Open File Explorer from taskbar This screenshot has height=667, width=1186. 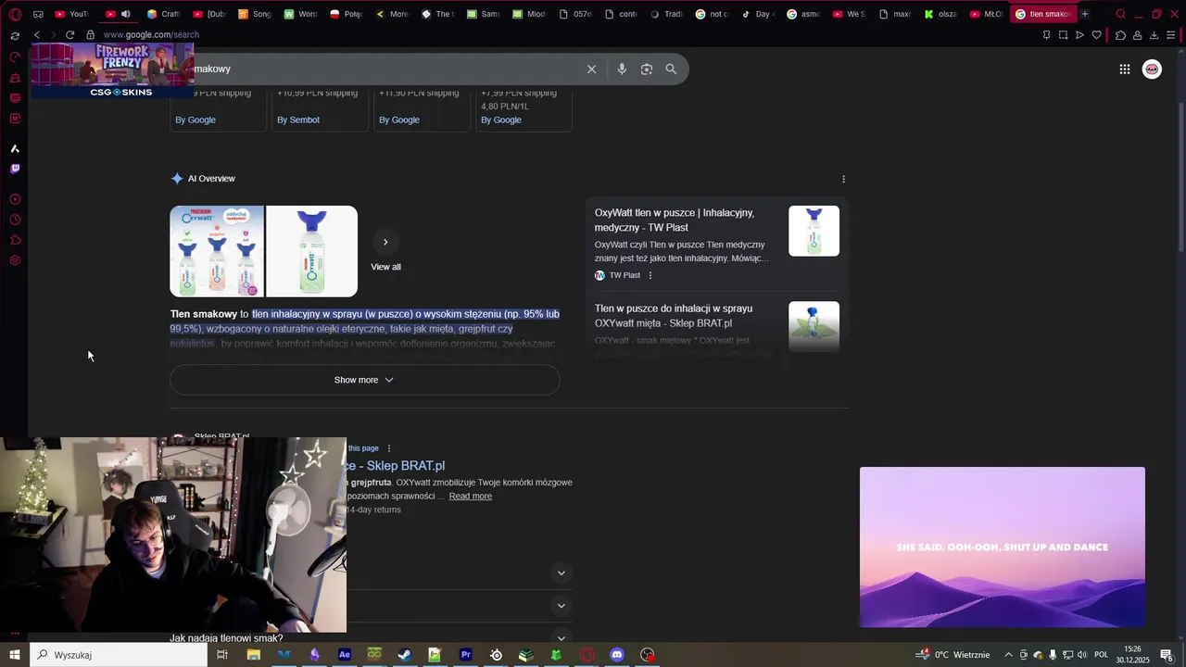click(253, 655)
